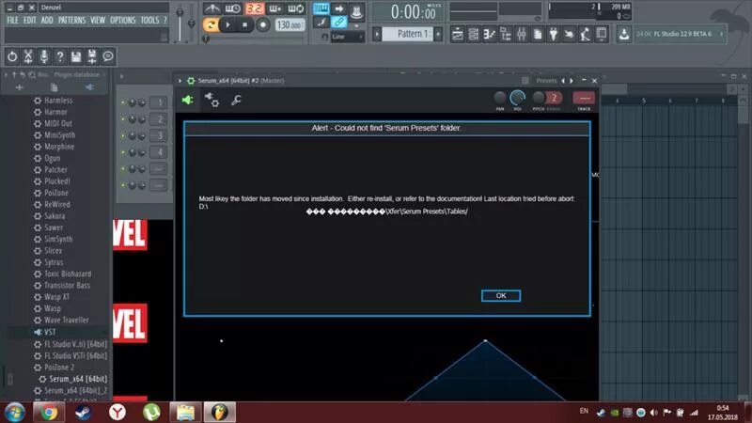Open the browser view icon
Image resolution: width=752 pixels, height=423 pixels.
tap(506, 34)
